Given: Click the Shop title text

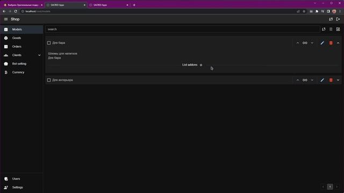Looking at the screenshot, I should [x=15, y=19].
